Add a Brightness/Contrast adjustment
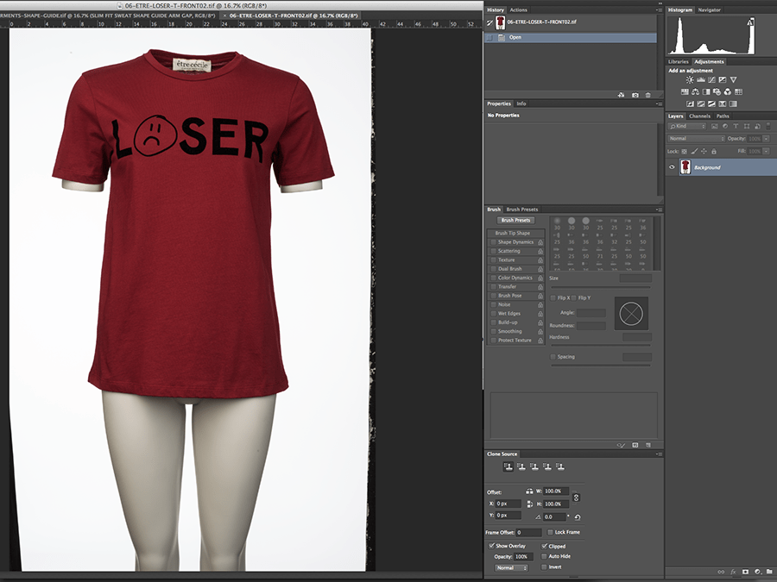Viewport: 777px width, 582px height. point(690,79)
